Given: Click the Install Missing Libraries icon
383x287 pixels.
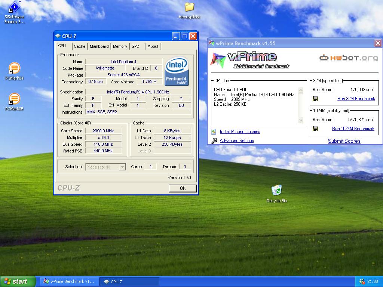Looking at the screenshot, I should pos(214,132).
